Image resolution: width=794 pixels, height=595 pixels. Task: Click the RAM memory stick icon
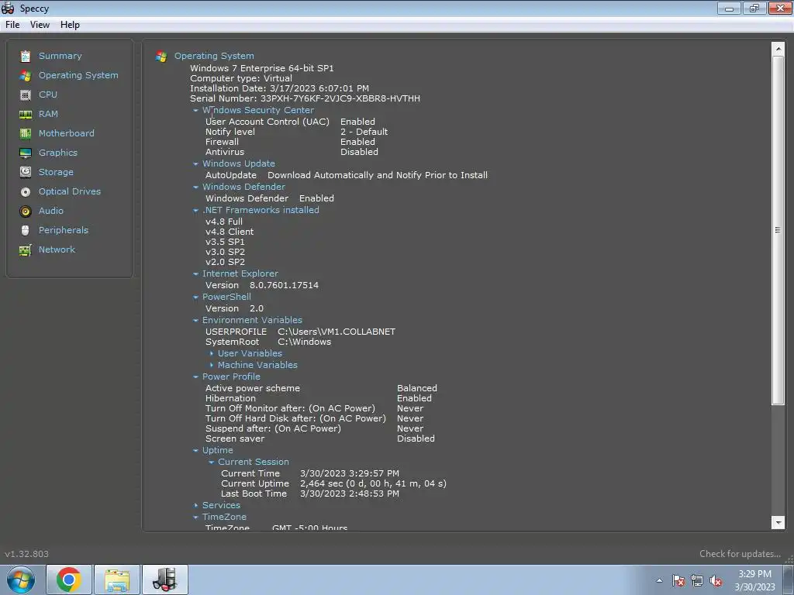point(26,115)
